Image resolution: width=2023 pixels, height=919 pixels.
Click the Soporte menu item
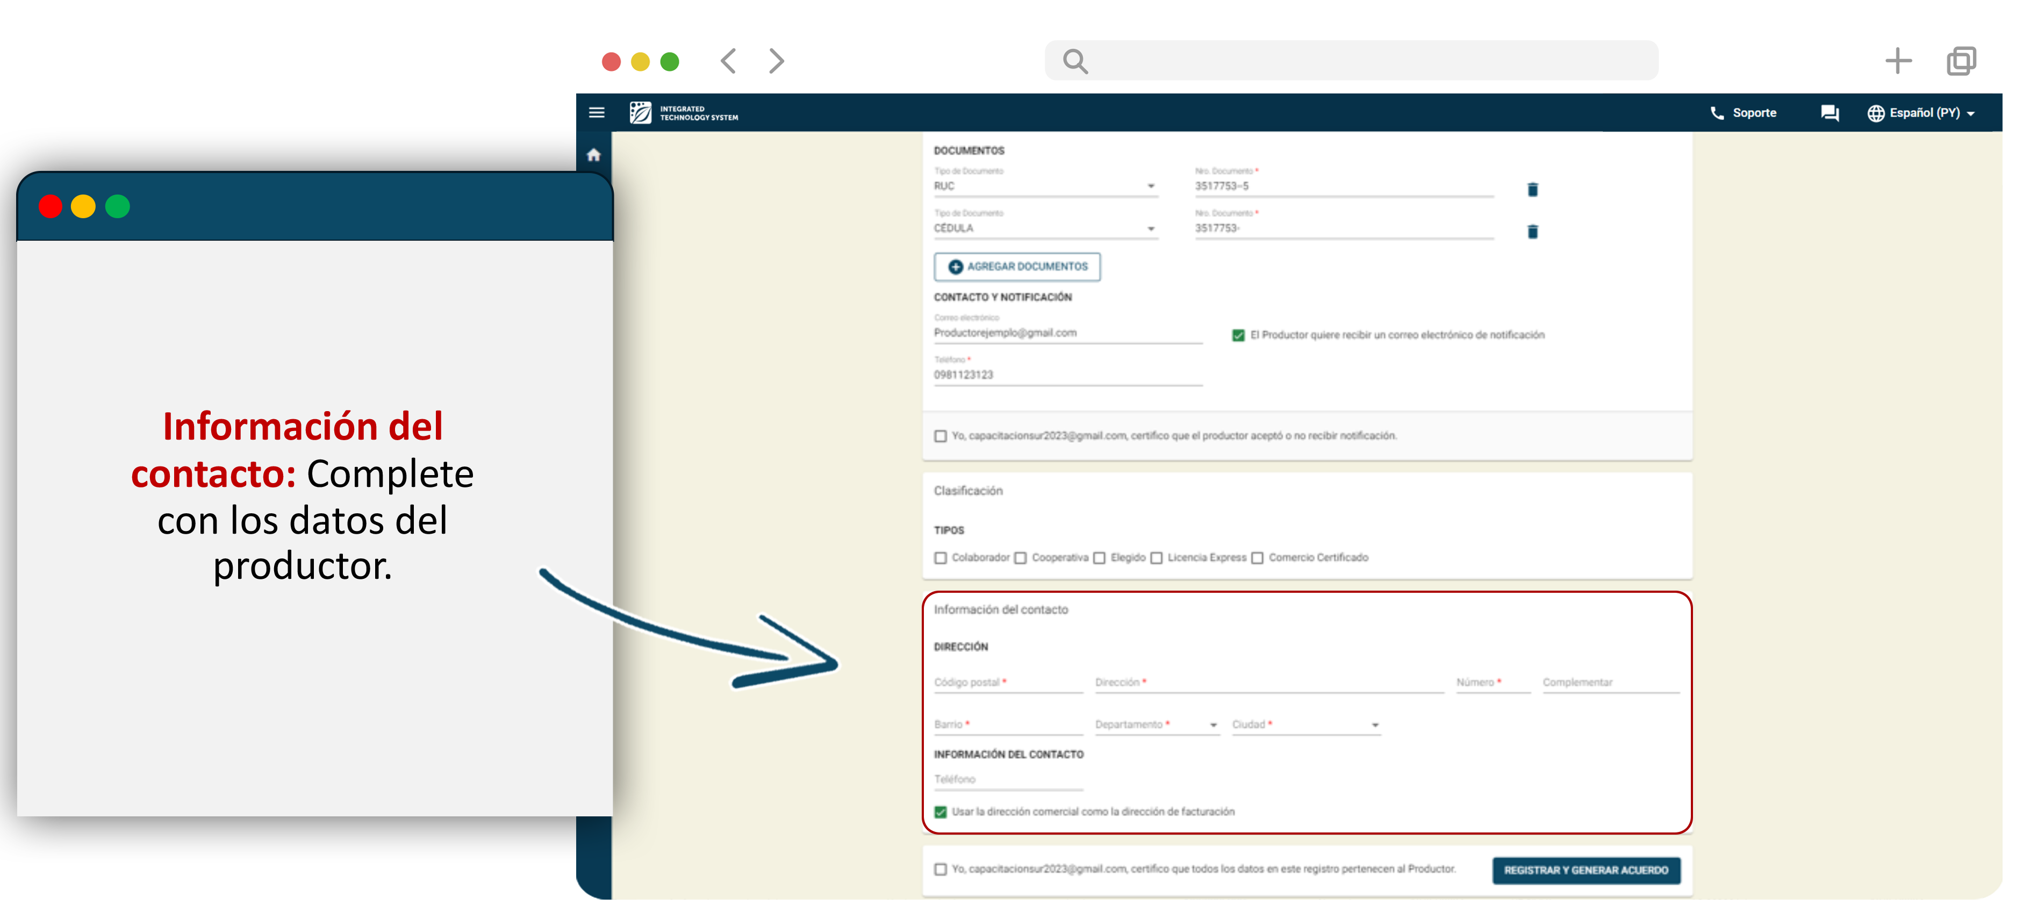1744,113
